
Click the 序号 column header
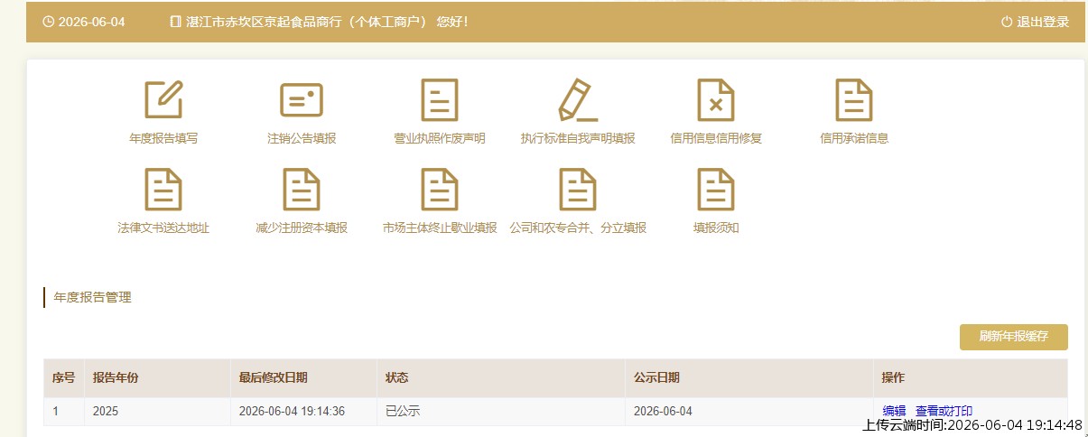click(63, 377)
